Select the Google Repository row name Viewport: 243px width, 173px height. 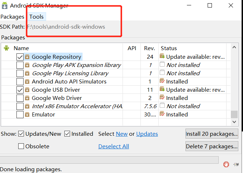56,57
